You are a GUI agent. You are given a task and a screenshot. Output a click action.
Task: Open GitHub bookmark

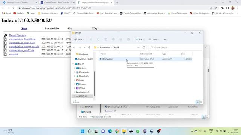(223, 13)
